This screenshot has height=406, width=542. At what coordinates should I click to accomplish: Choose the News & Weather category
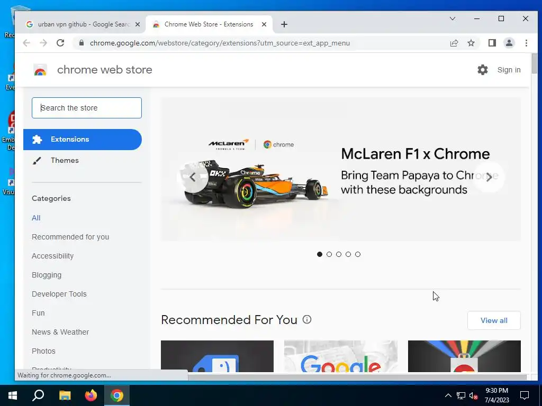click(x=60, y=332)
